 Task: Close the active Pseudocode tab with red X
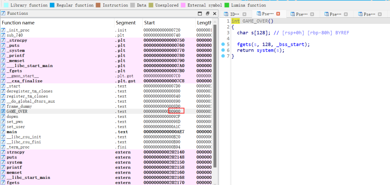tap(278, 14)
